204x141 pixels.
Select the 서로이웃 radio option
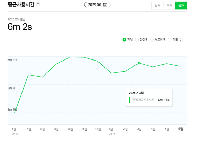coord(152,40)
